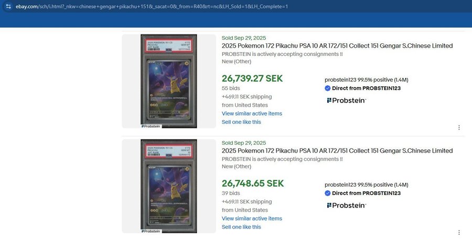Click the site information icon in address bar
Viewport: 472px width, 241px height.
8,6
